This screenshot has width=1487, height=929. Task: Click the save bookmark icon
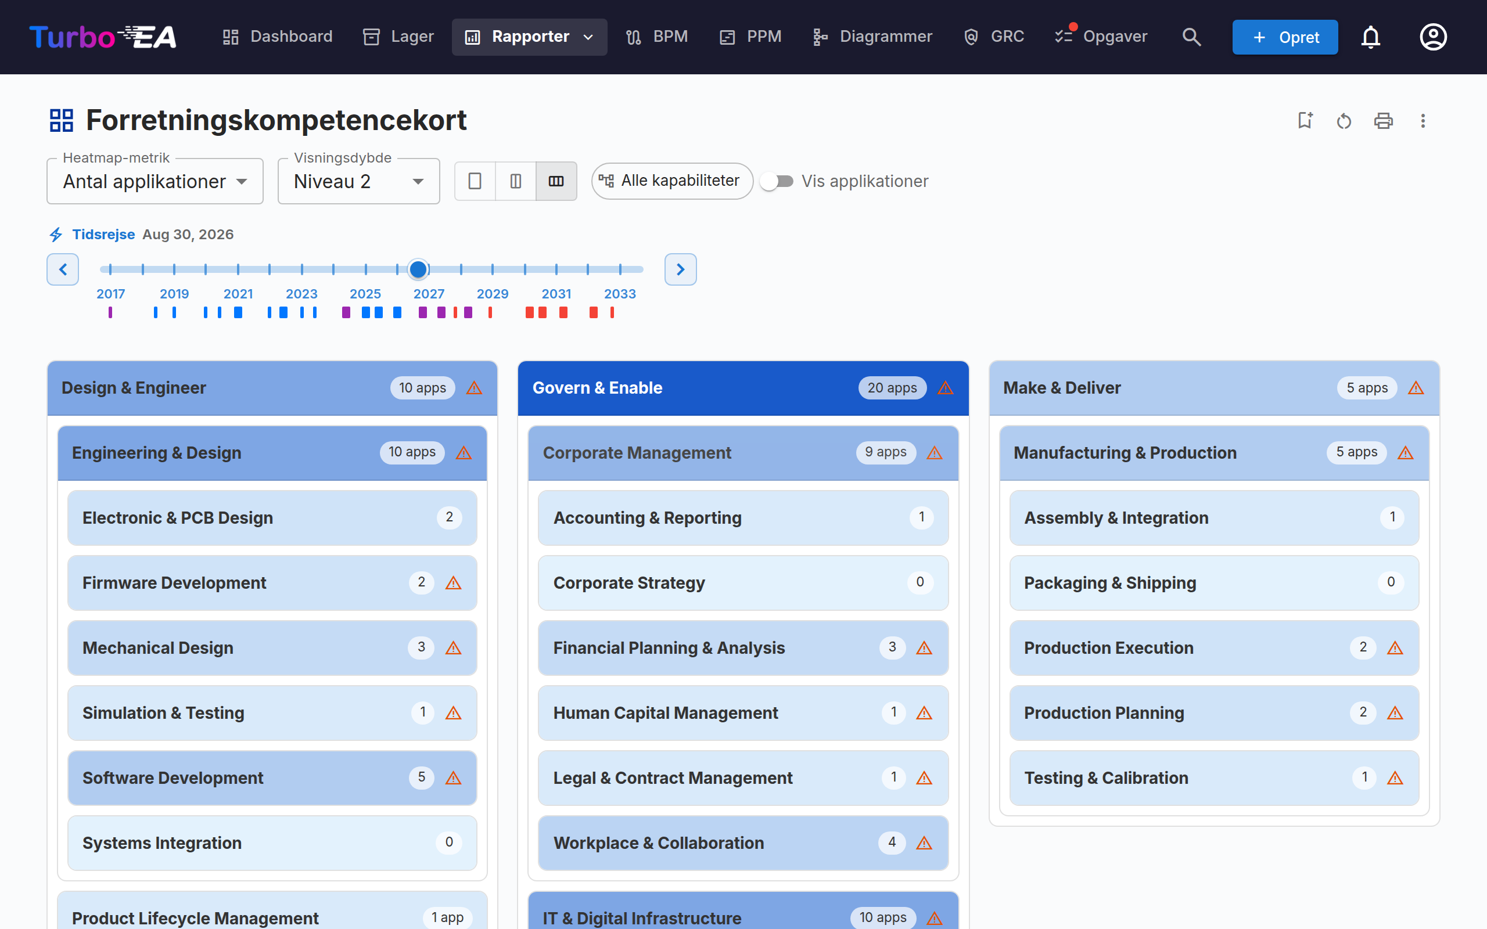[1305, 120]
